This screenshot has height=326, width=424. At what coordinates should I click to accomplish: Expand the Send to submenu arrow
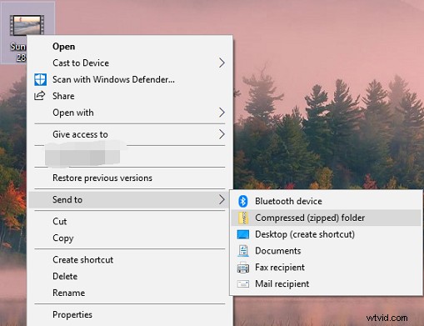tap(222, 199)
